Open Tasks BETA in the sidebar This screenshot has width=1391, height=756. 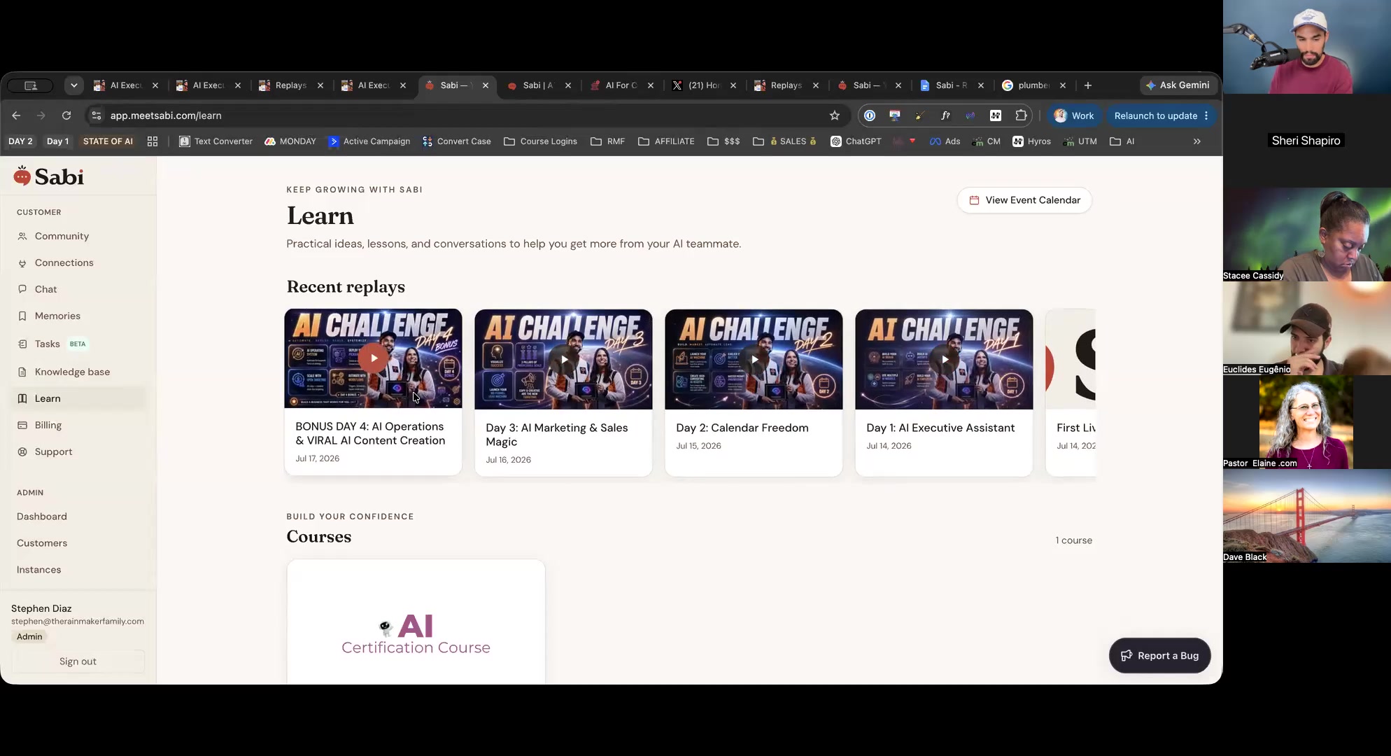click(78, 344)
